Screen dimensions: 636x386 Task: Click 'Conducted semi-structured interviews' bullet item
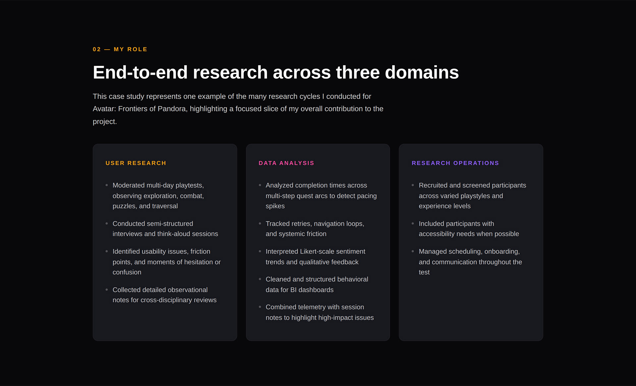tap(165, 229)
